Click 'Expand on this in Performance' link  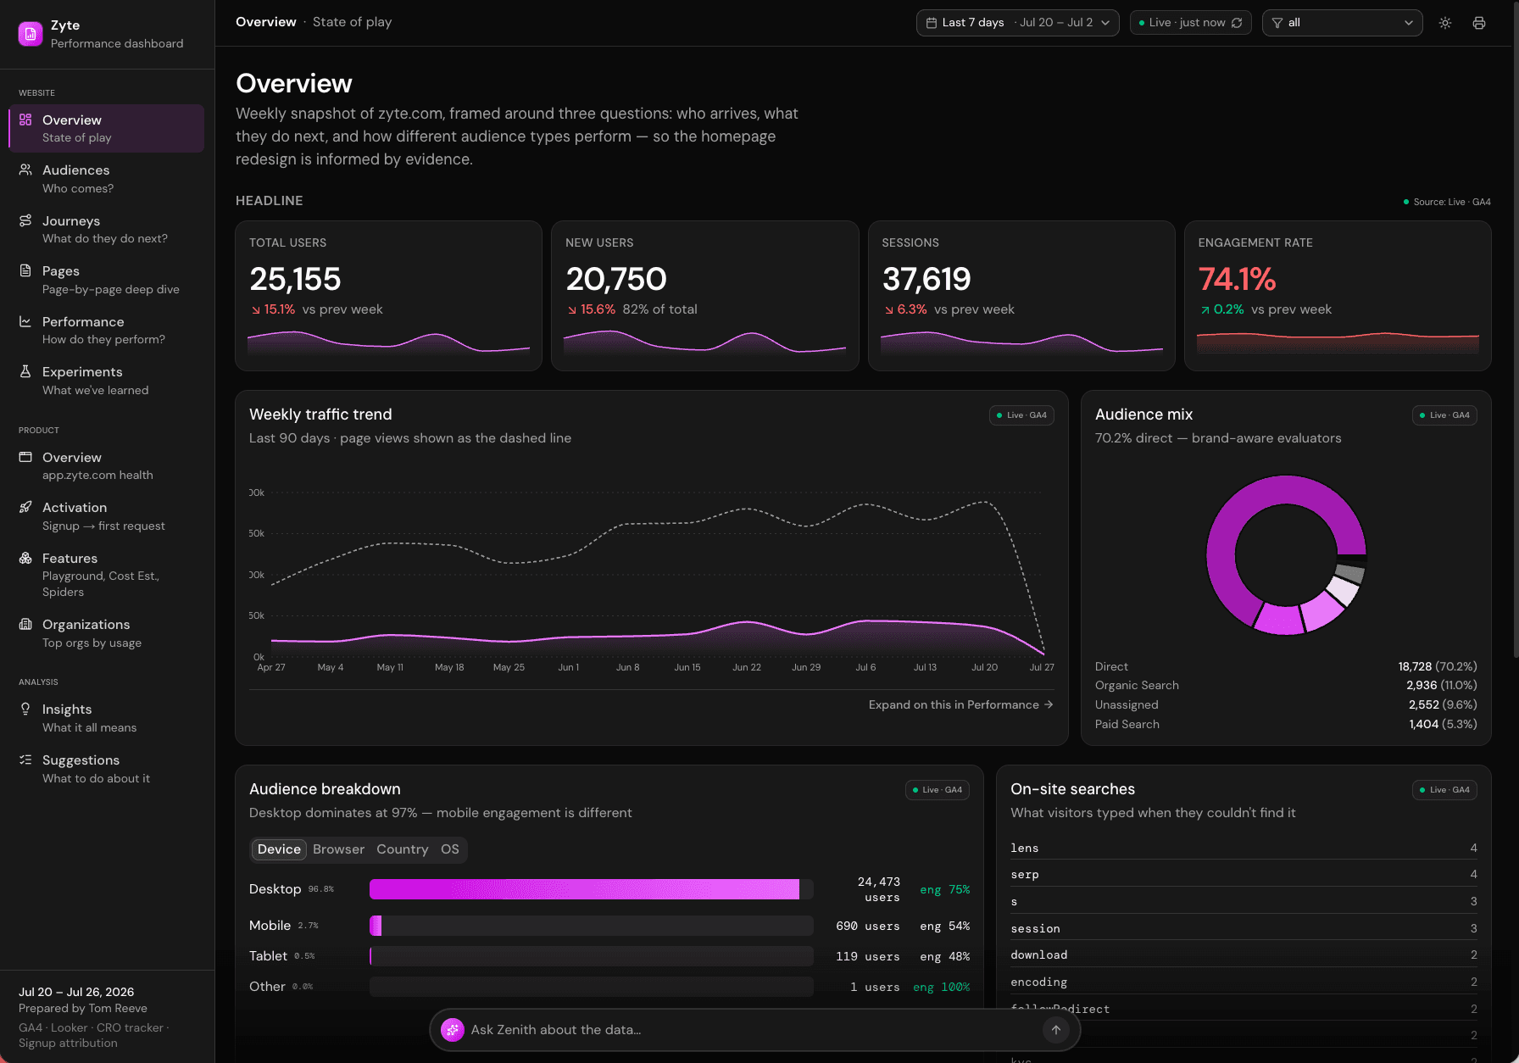[960, 704]
